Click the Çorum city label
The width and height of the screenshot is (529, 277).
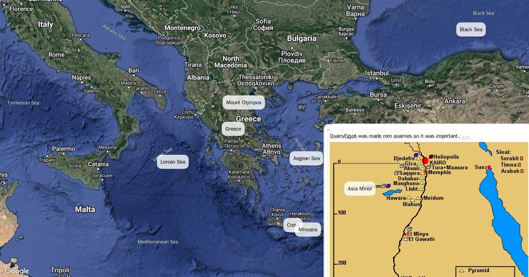pyautogui.click(x=496, y=86)
